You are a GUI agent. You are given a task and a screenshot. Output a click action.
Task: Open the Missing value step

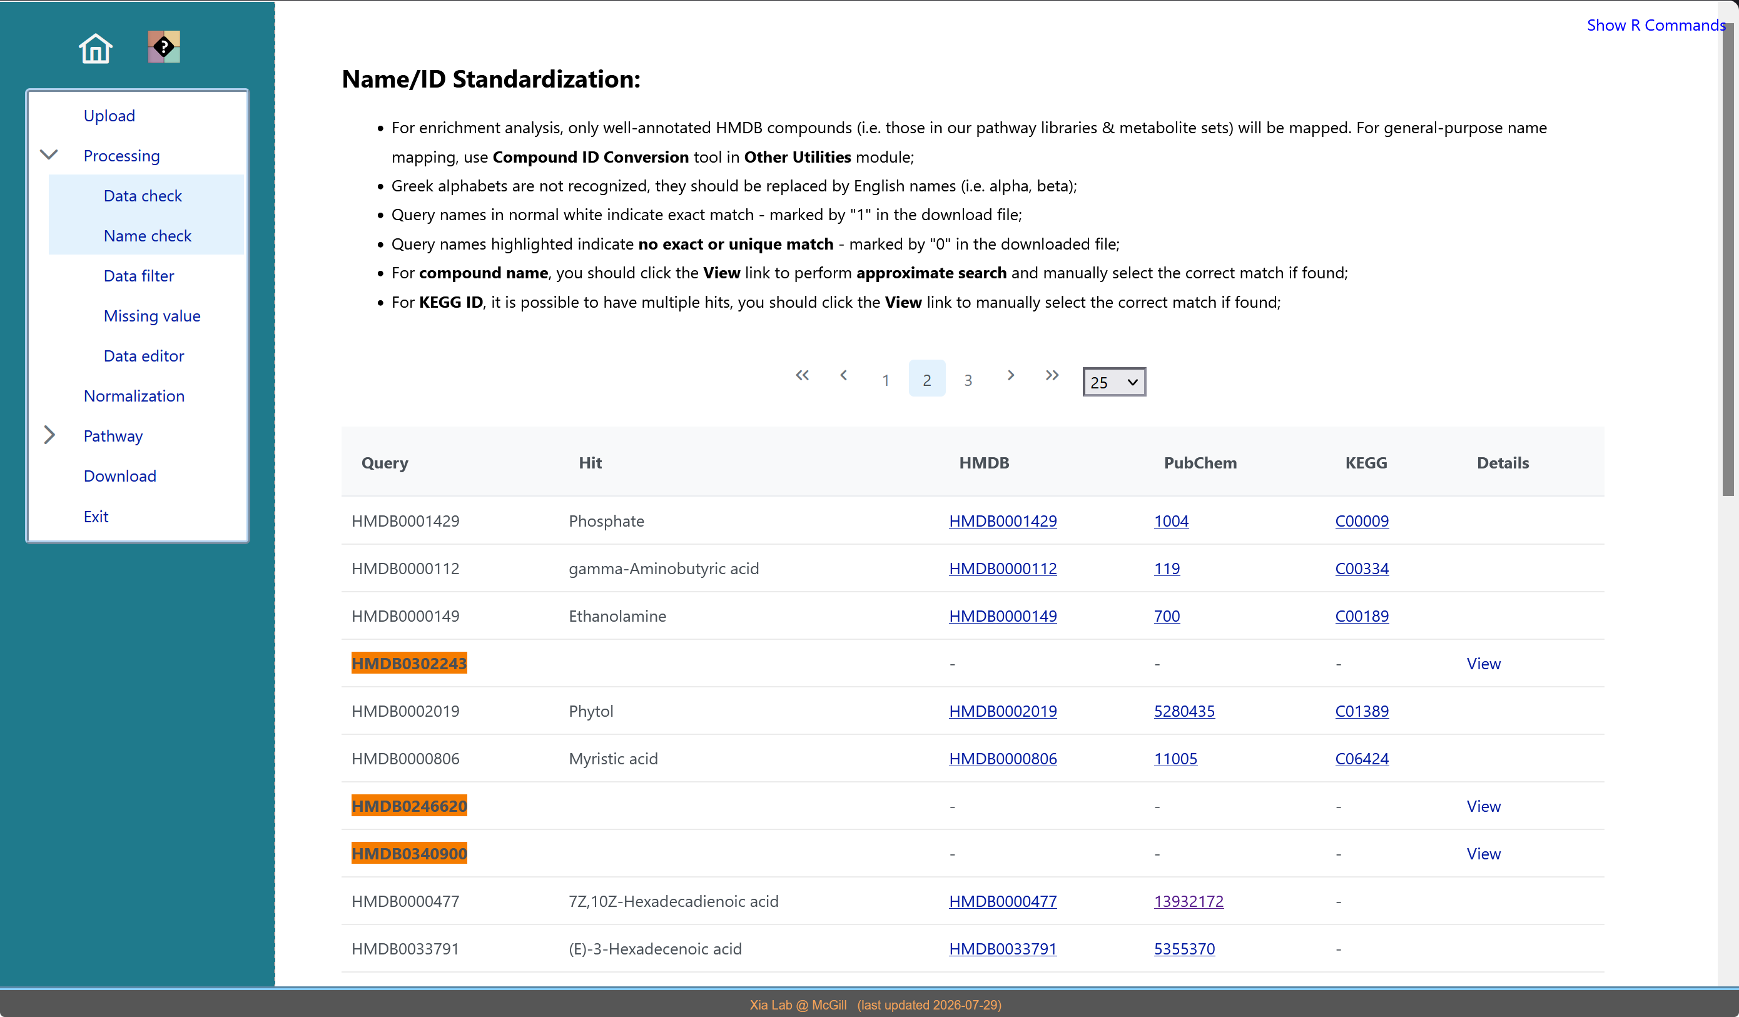pos(152,315)
